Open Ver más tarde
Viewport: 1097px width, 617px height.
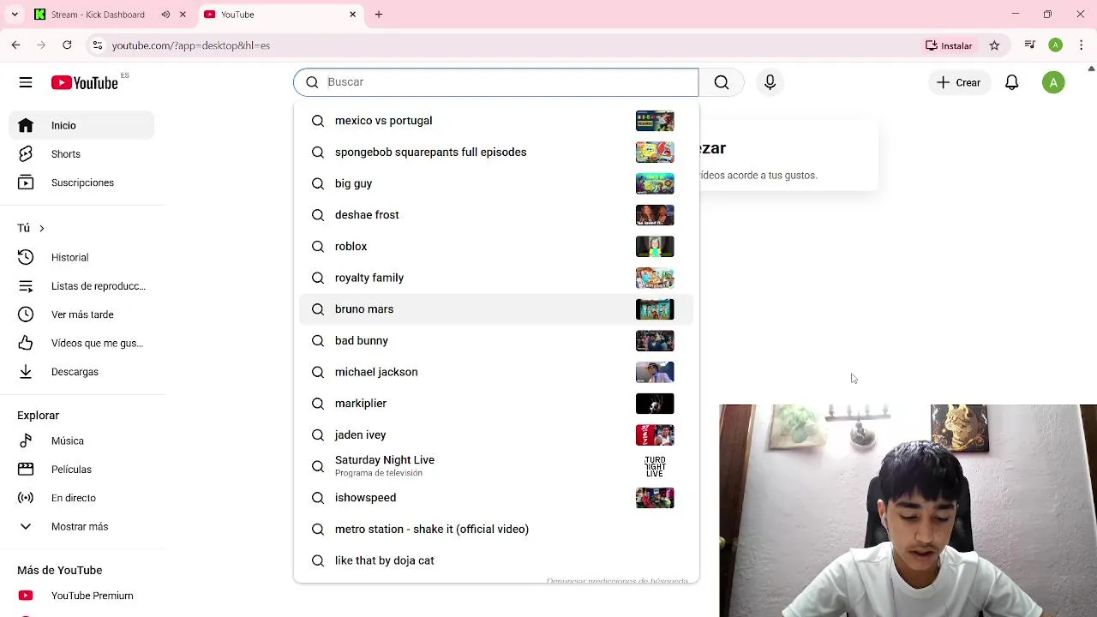coord(82,314)
